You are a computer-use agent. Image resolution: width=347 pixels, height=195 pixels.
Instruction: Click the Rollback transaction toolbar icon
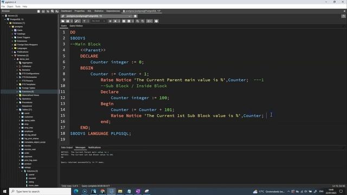click(143, 21)
